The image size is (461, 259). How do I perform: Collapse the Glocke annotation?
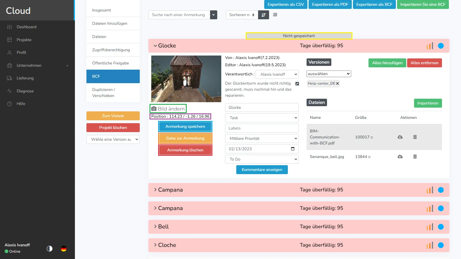tap(155, 46)
